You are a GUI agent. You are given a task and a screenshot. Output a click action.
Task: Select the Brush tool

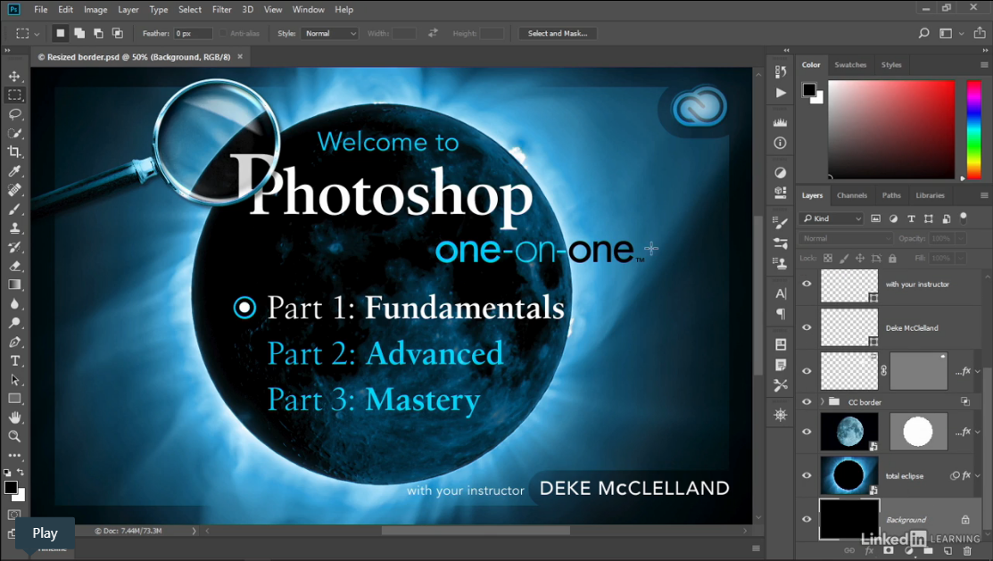14,209
